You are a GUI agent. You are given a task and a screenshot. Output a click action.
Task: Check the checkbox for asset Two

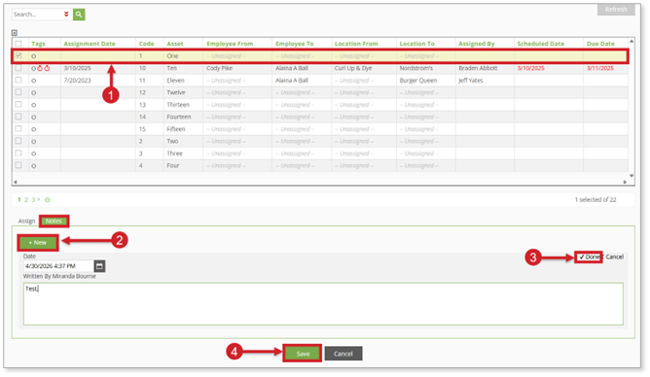18,141
